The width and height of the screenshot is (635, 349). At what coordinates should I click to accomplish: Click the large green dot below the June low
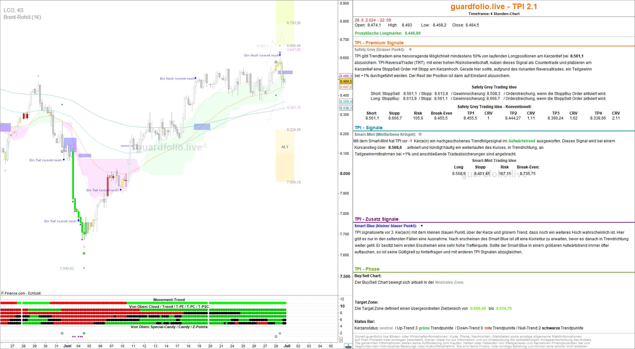coord(84,253)
